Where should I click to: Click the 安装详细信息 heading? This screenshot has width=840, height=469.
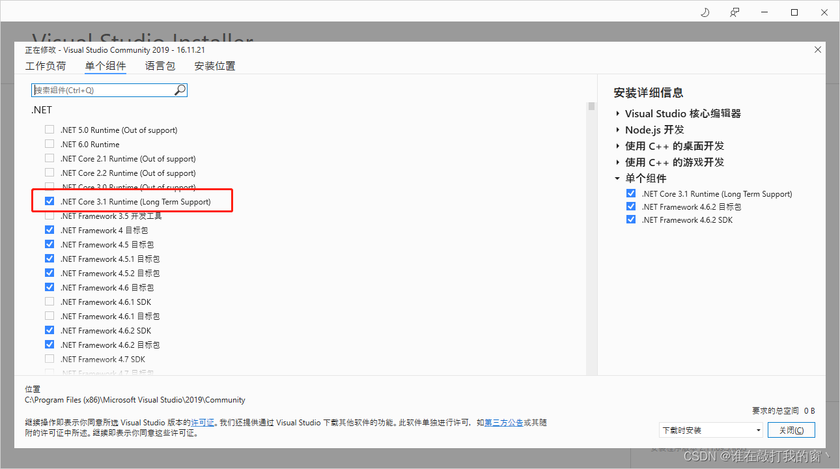(x=649, y=92)
